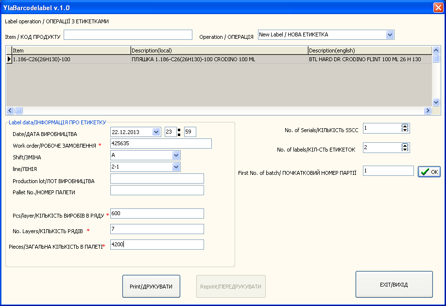The width and height of the screenshot is (446, 306).
Task: Click the Item/КОД ПРОДУКТУ input field
Action: pyautogui.click(x=128, y=35)
